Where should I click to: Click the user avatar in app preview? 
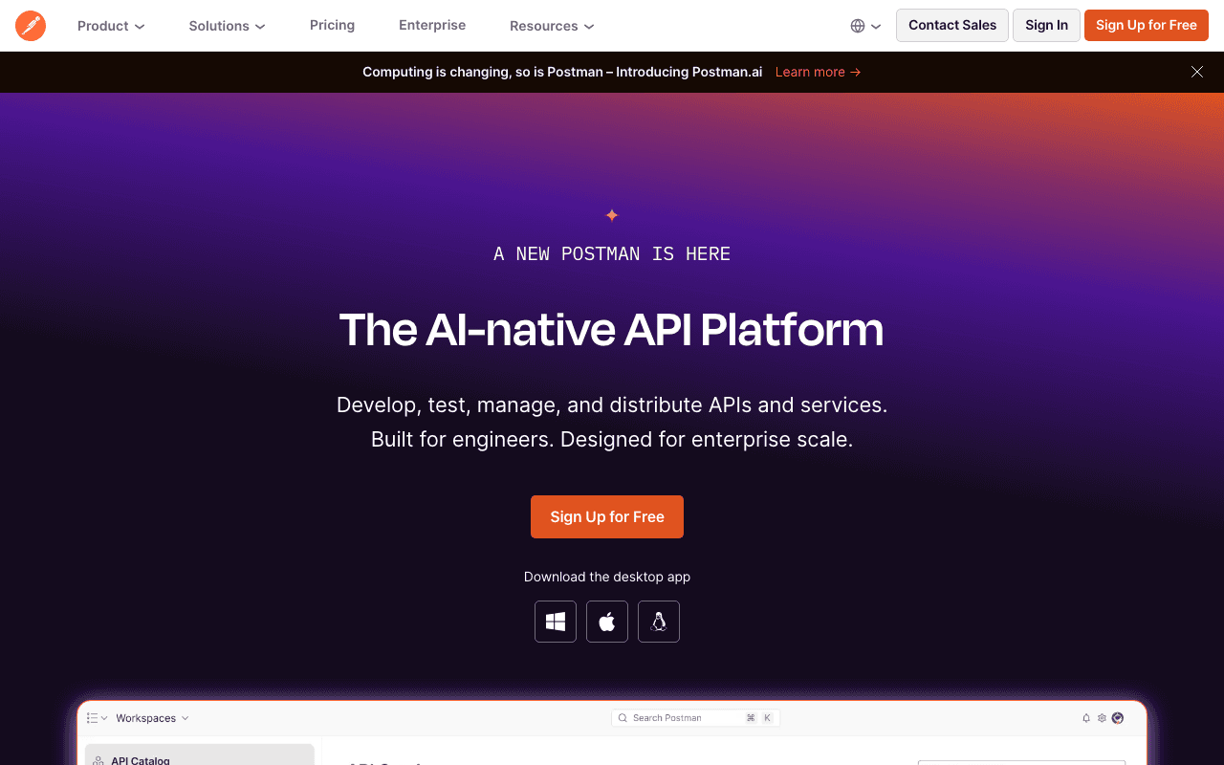coord(1118,718)
